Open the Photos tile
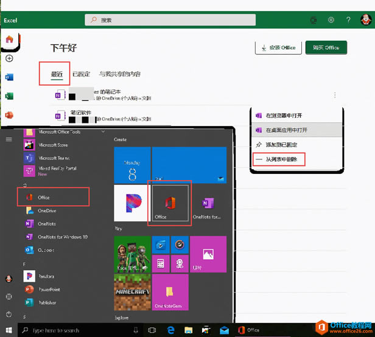Screen dimensions: 375x337 [208, 254]
